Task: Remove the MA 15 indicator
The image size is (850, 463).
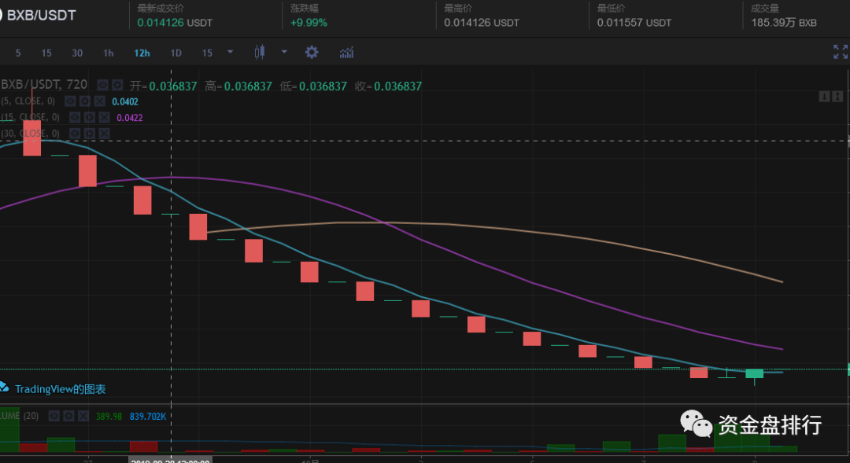Action: (x=104, y=117)
